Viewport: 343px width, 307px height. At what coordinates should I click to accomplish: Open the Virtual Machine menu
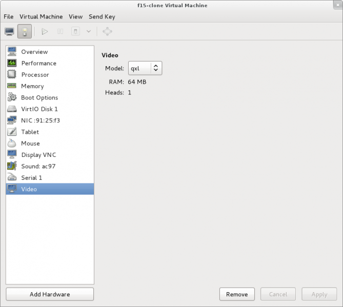coord(41,16)
